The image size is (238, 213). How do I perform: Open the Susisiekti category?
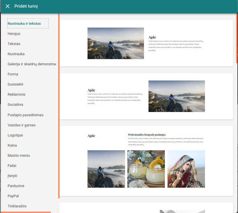(x=16, y=84)
